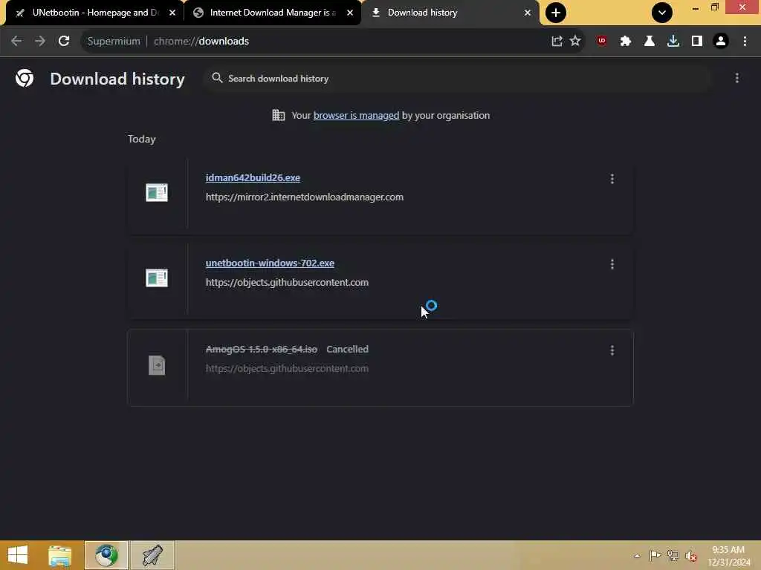
Task: Open the uBlock Origin extension icon
Action: click(x=602, y=42)
